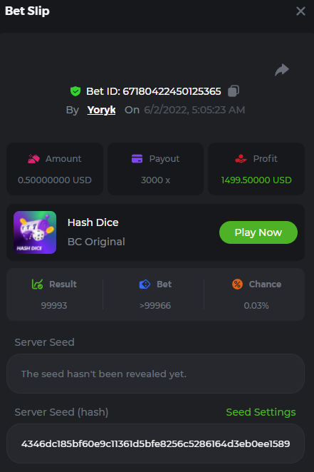Viewport: 314px width, 472px height.
Task: Click the 1499.50000 USD profit value
Action: pyautogui.click(x=256, y=180)
